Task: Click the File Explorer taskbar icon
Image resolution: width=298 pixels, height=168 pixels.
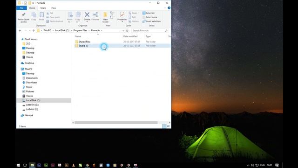Action: click(x=32, y=165)
